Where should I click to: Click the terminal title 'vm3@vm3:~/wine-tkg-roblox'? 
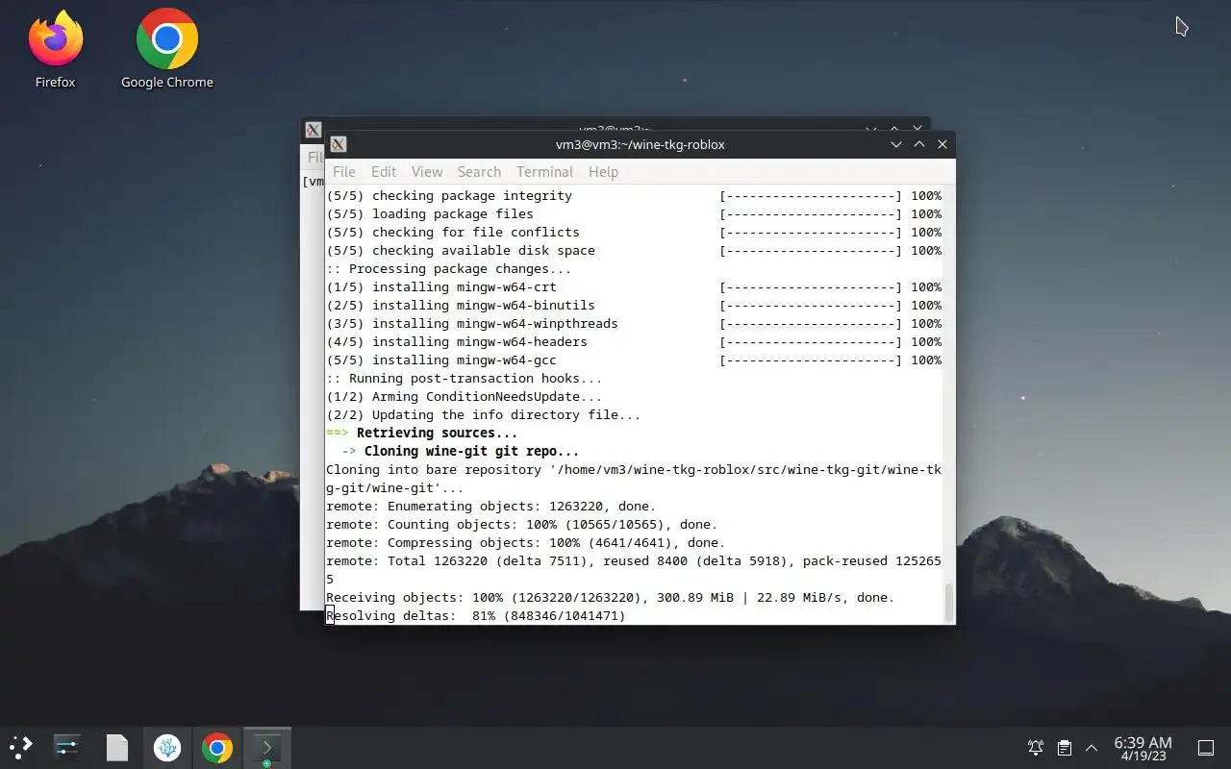click(641, 144)
